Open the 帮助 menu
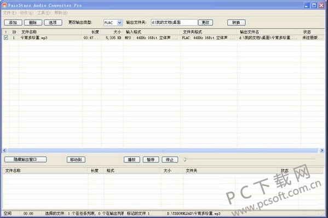 pyautogui.click(x=61, y=13)
